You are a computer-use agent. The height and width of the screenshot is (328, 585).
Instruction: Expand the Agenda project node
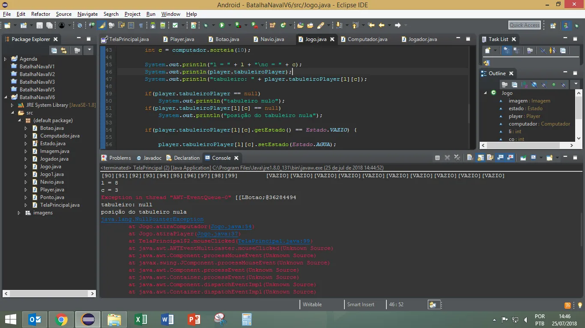[x=5, y=59]
